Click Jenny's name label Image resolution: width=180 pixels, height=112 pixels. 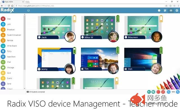coord(48,69)
